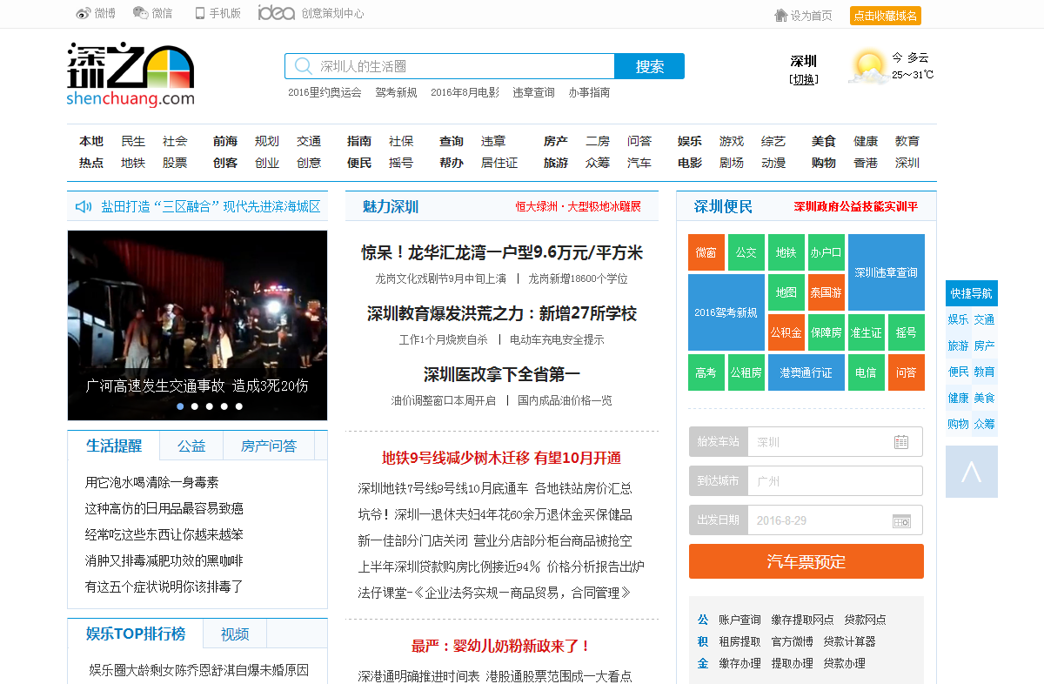Screen dimensions: 1044x684
Task: Select the first carousel dot indicator
Action: point(180,406)
